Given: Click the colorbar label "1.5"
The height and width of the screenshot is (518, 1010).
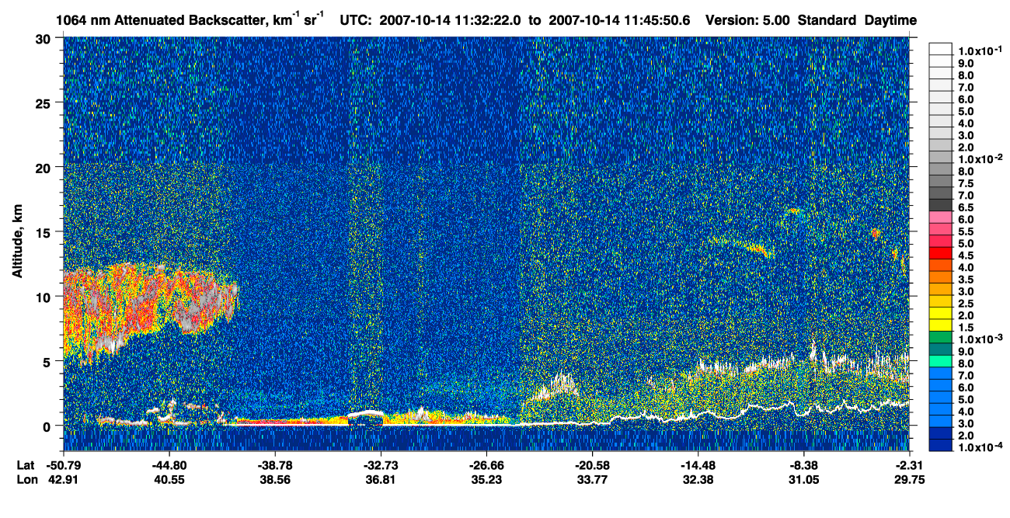Looking at the screenshot, I should click(x=965, y=327).
